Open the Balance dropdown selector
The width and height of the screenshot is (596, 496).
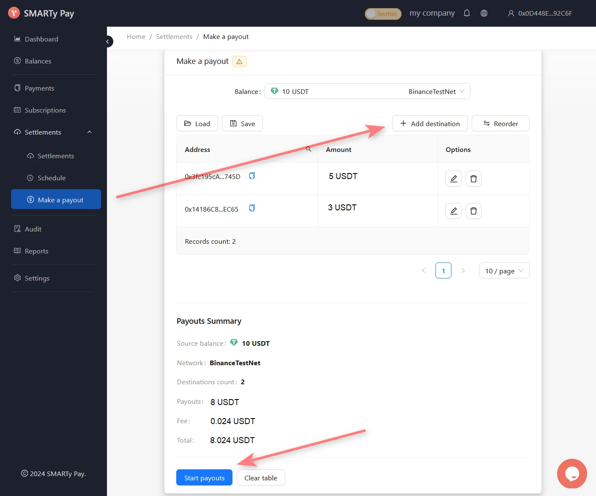[367, 91]
